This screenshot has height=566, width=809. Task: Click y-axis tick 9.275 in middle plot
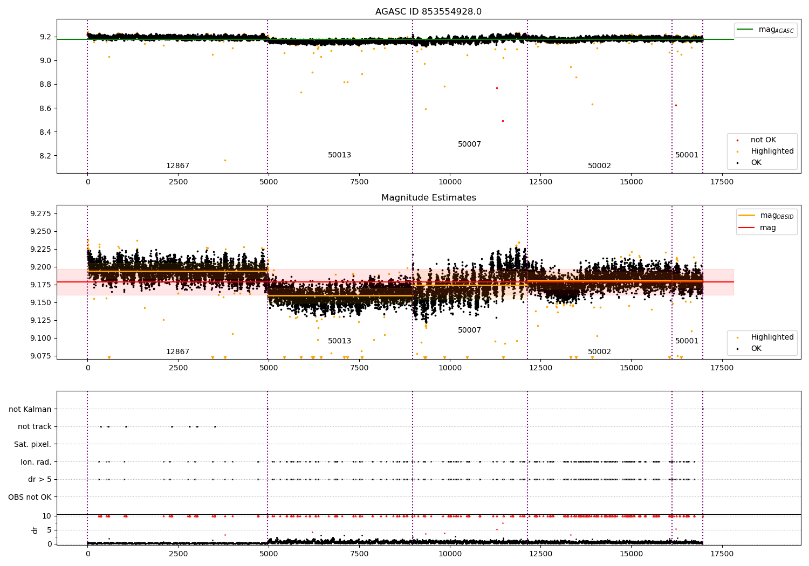[40, 214]
